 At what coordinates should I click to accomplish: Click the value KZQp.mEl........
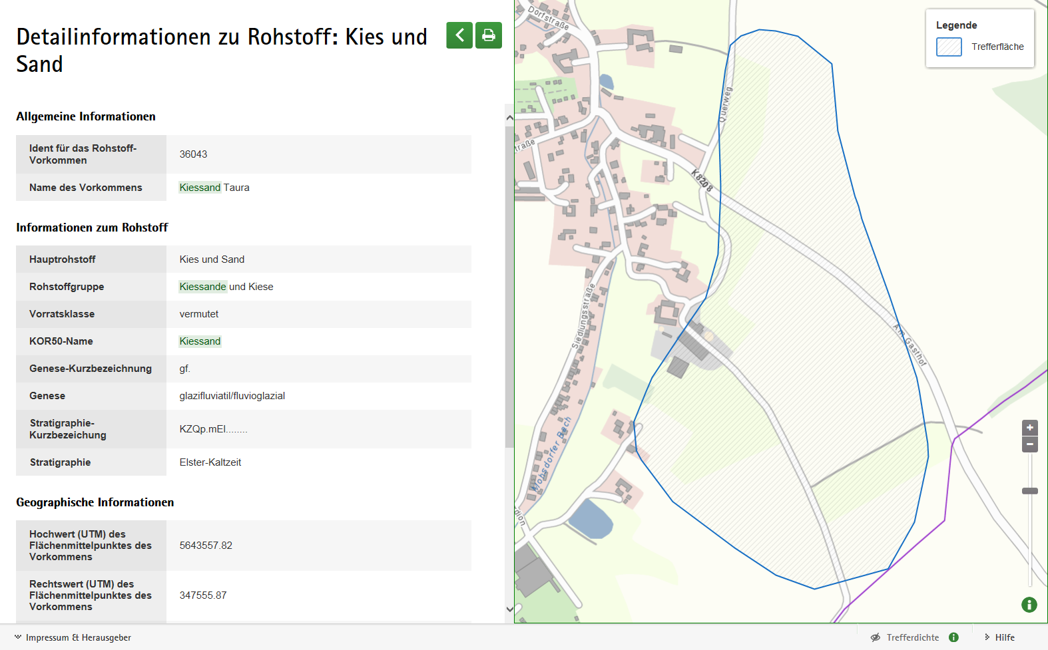coord(213,429)
